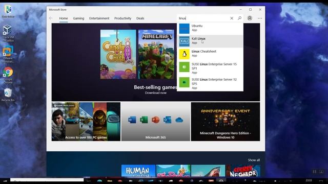Open Access to over 100 PC games tile

pyautogui.click(x=86, y=122)
